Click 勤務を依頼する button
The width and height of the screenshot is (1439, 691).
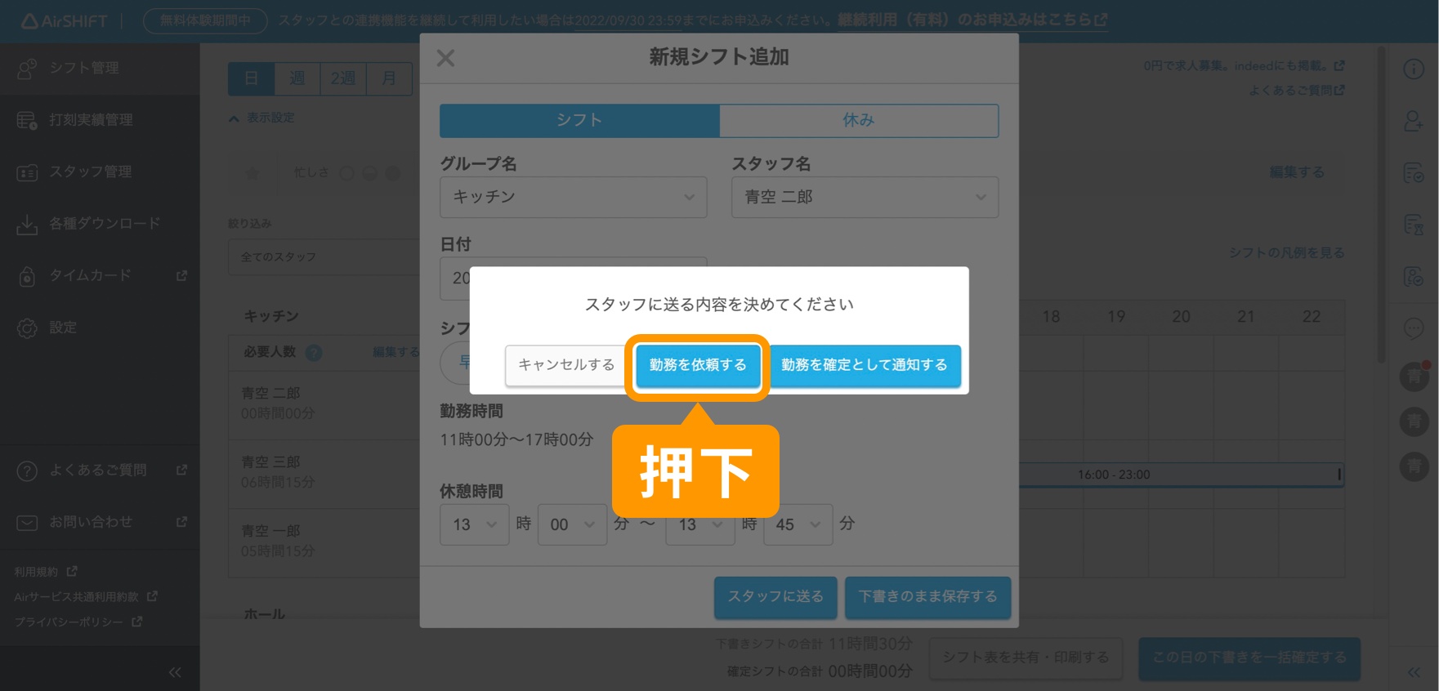tap(698, 365)
